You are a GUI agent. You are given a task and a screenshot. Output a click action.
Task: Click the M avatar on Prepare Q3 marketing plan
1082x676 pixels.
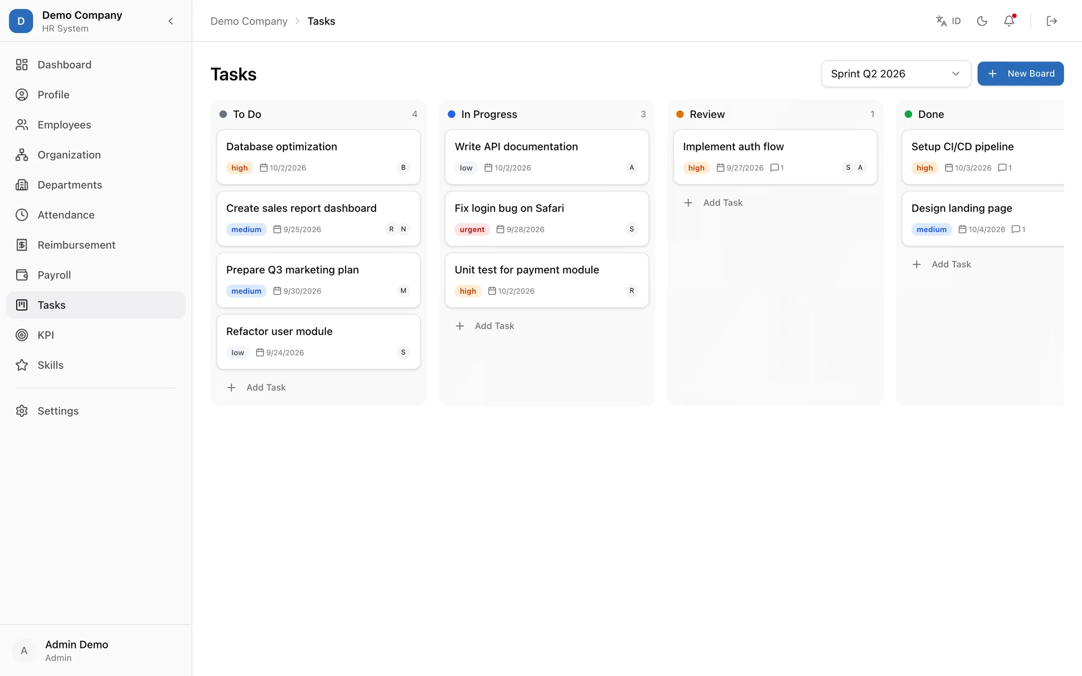point(403,291)
